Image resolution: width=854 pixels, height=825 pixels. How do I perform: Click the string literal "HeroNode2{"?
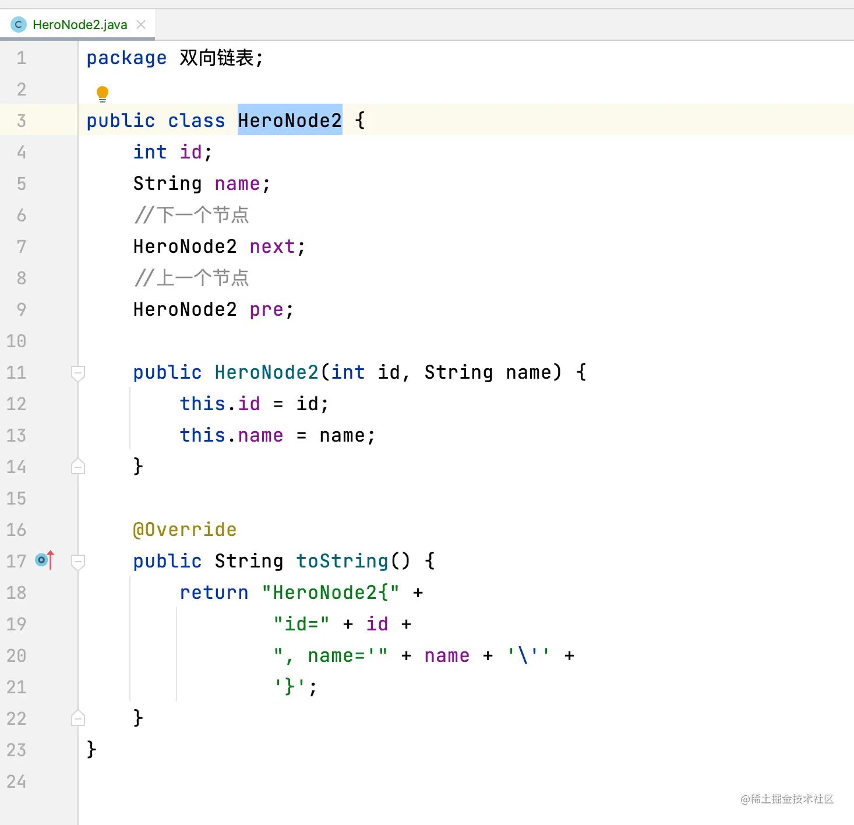(330, 593)
